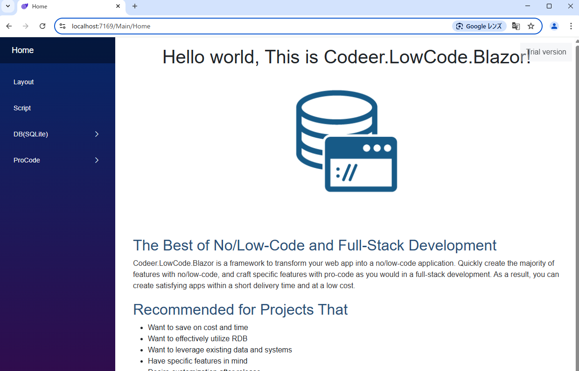The width and height of the screenshot is (579, 371).
Task: Click the translate page icon
Action: pyautogui.click(x=516, y=26)
